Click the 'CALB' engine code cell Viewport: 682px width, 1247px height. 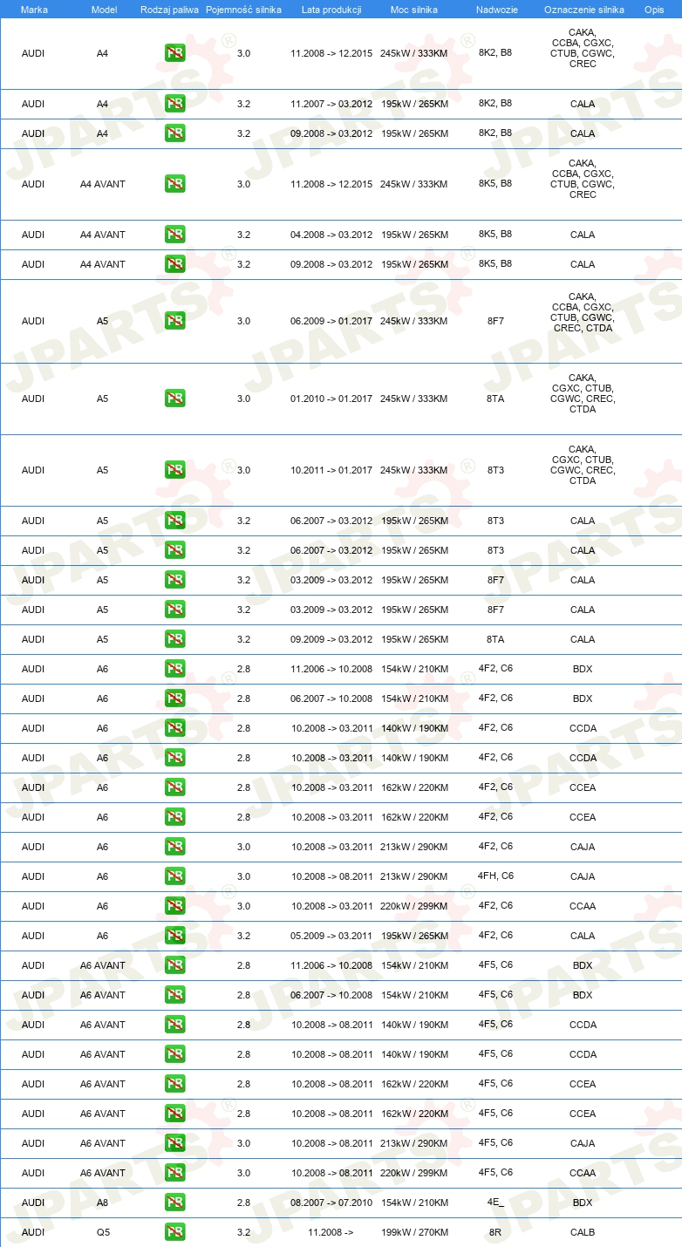point(583,1232)
